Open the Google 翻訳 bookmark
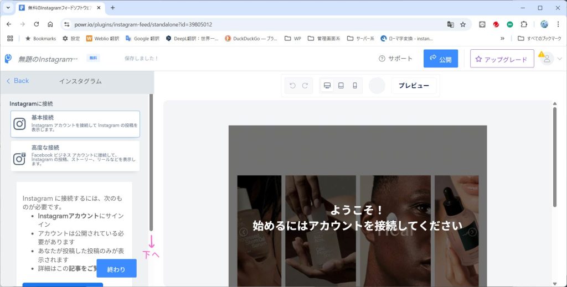 click(142, 38)
